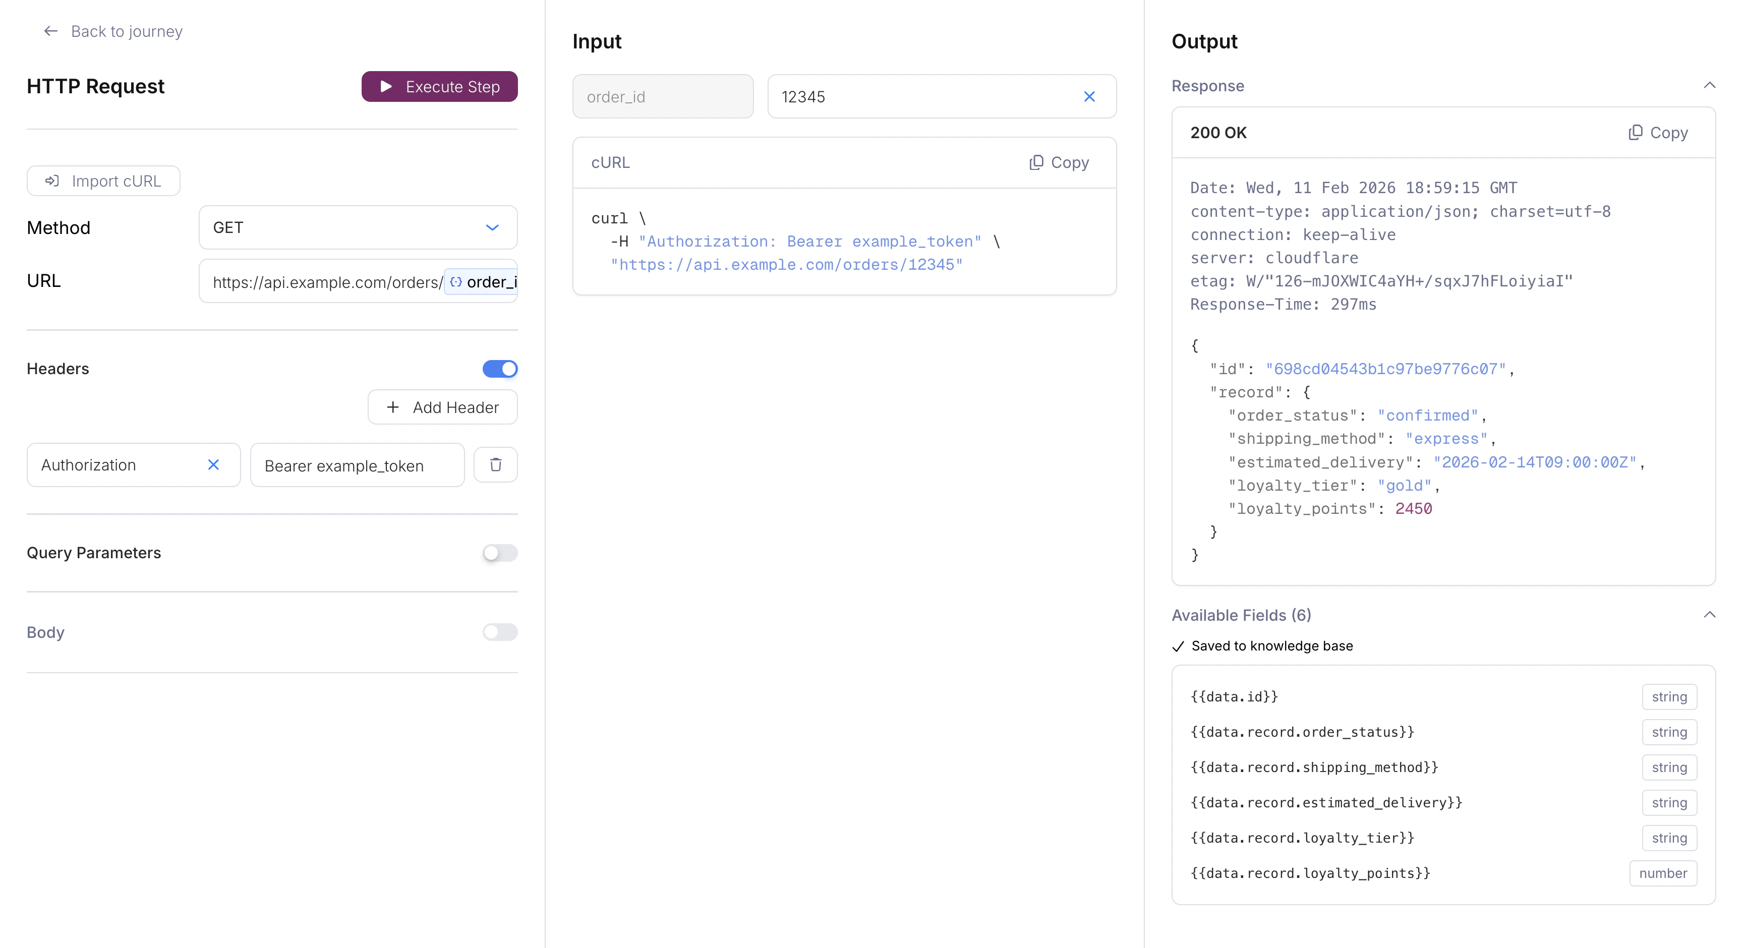Enable the Query Parameters toggle

pyautogui.click(x=499, y=553)
